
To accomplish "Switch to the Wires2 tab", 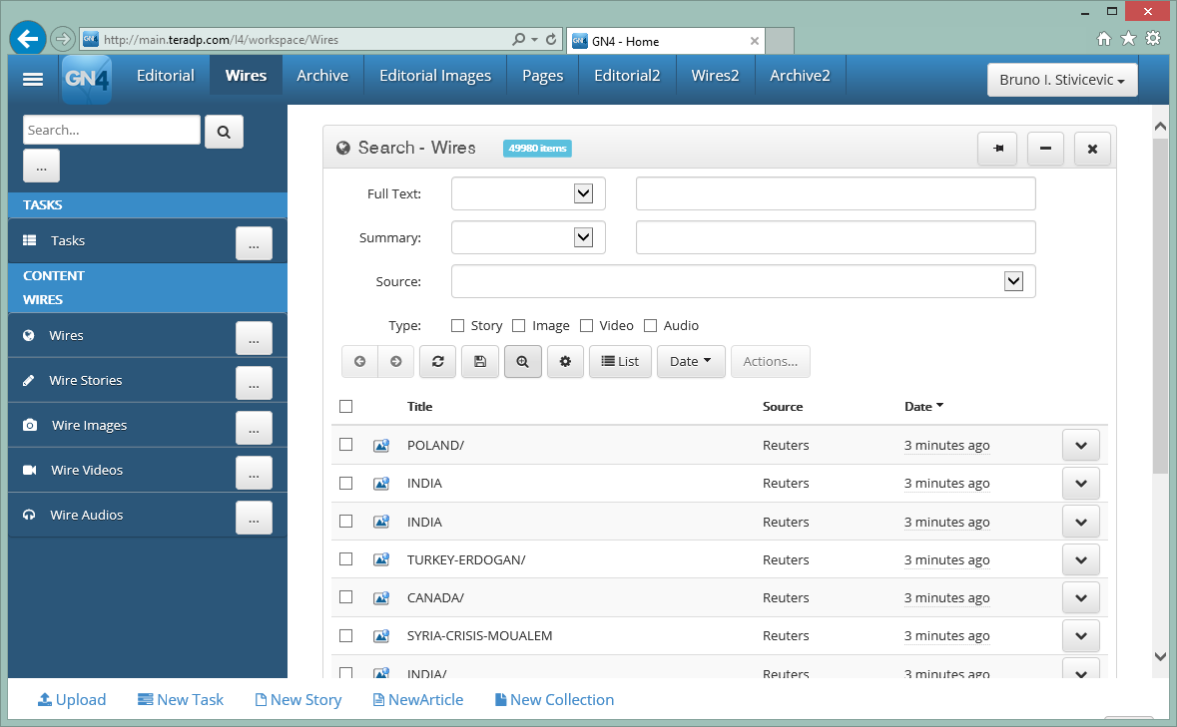I will point(715,76).
